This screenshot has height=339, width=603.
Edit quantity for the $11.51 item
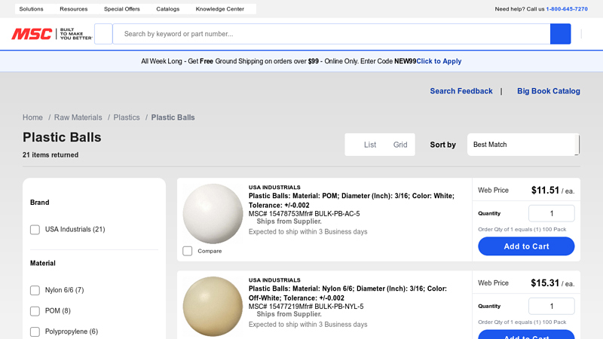(x=552, y=213)
